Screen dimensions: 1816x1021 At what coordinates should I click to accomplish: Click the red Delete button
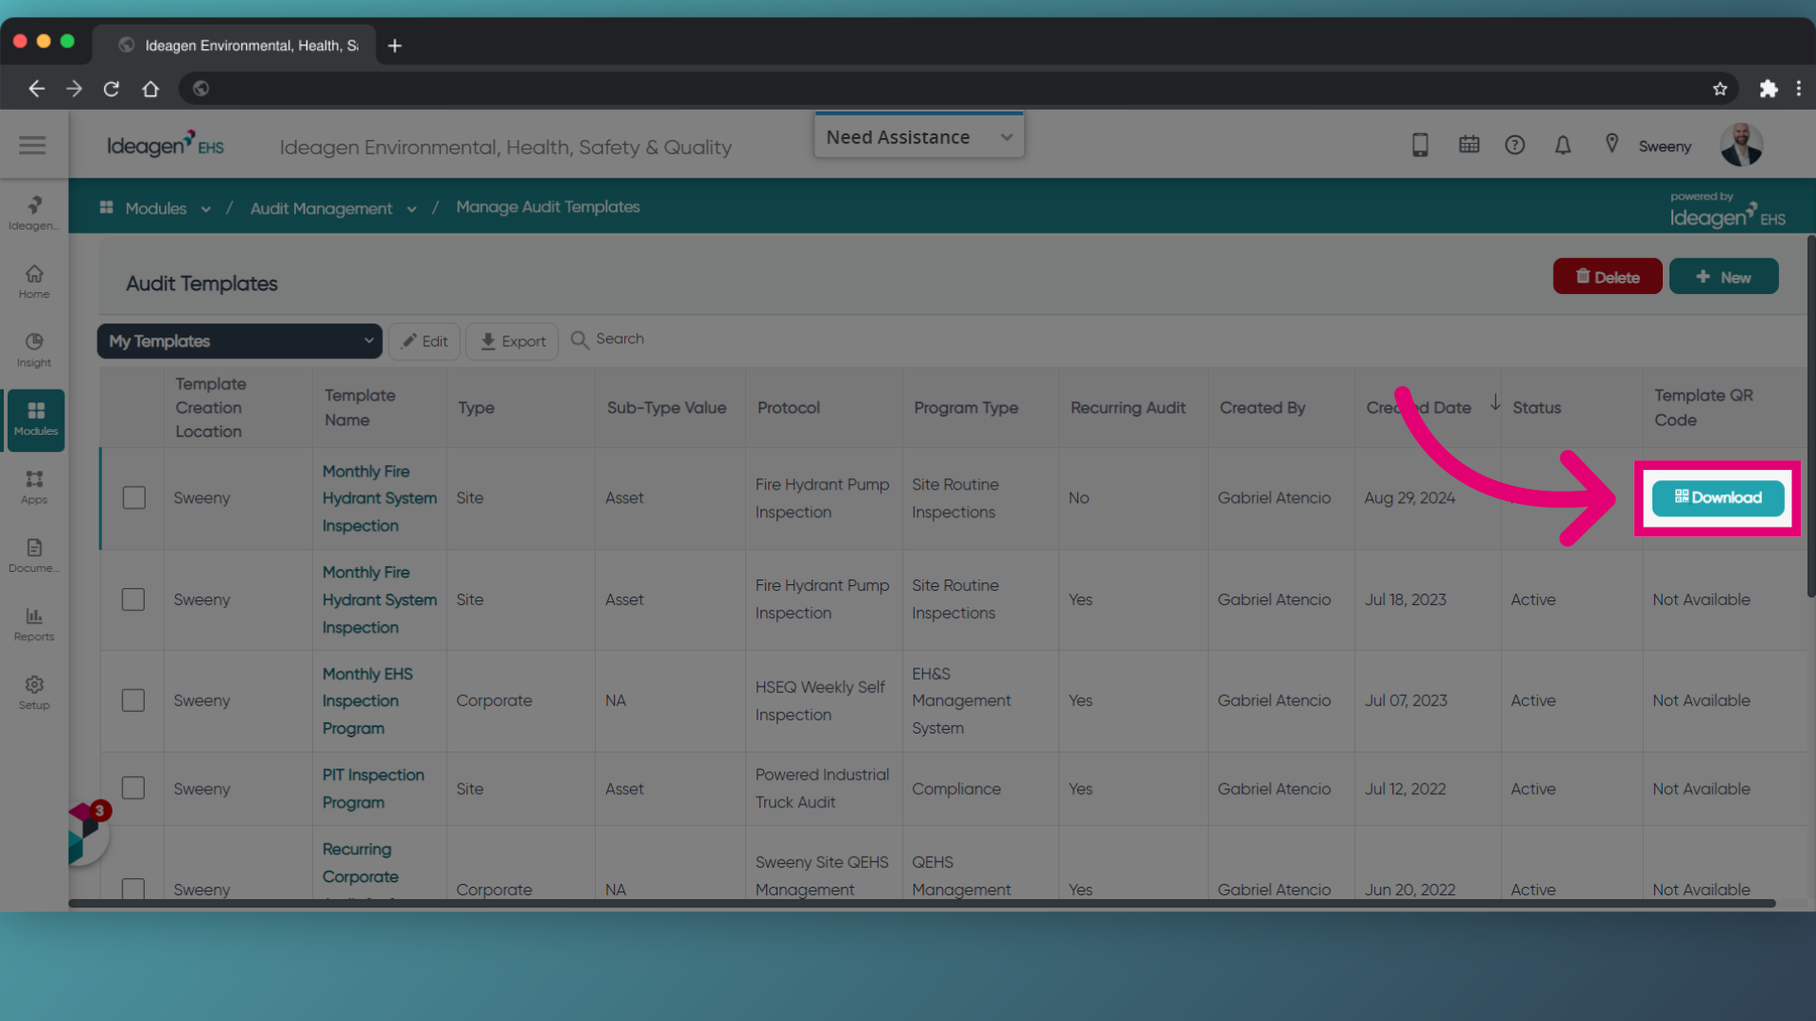(x=1607, y=276)
